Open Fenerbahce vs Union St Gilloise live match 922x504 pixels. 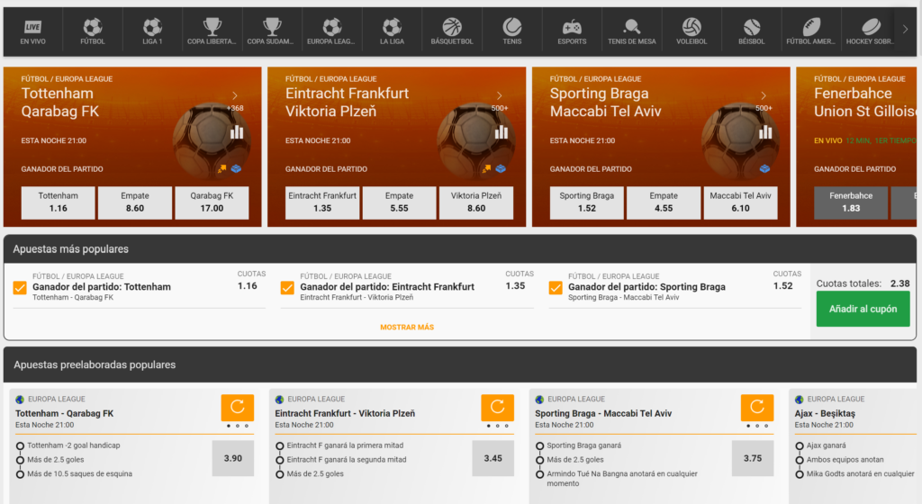click(856, 147)
